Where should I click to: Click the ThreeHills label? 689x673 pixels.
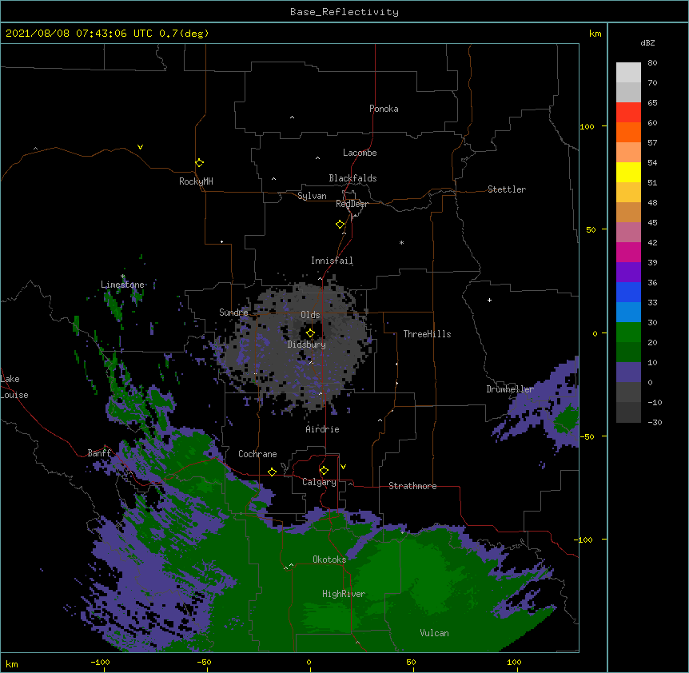427,334
